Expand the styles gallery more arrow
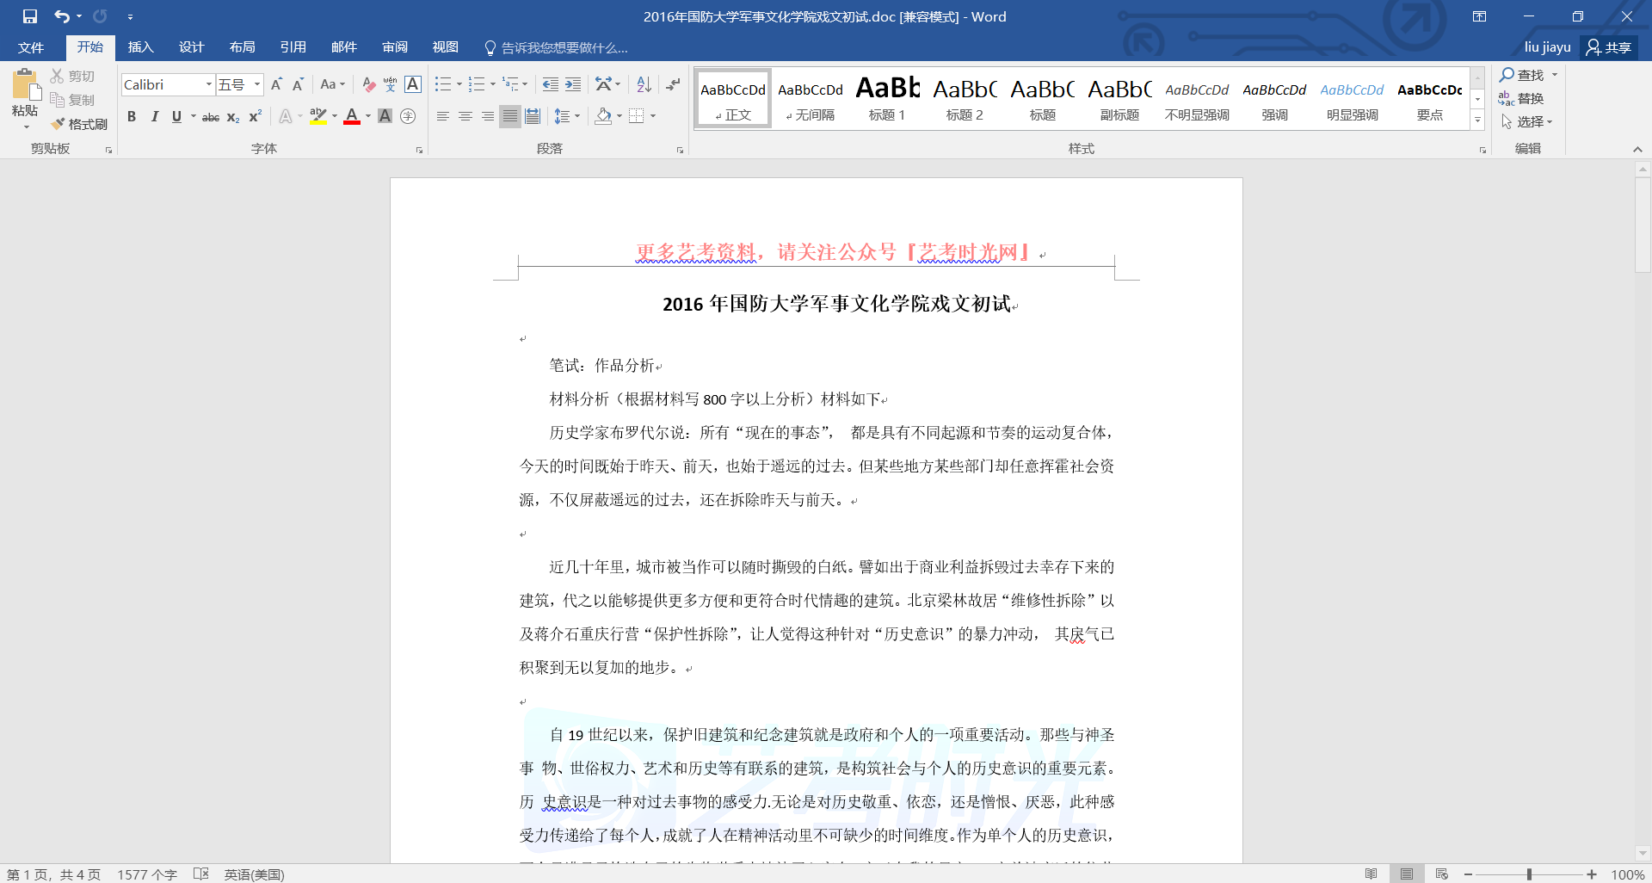Image resolution: width=1652 pixels, height=883 pixels. (x=1477, y=120)
